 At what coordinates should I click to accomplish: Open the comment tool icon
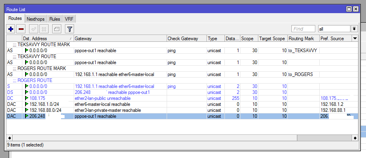tap(57, 29)
